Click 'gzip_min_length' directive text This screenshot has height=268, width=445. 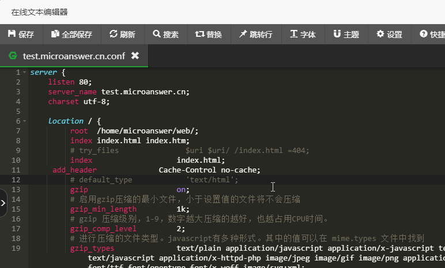click(103, 209)
